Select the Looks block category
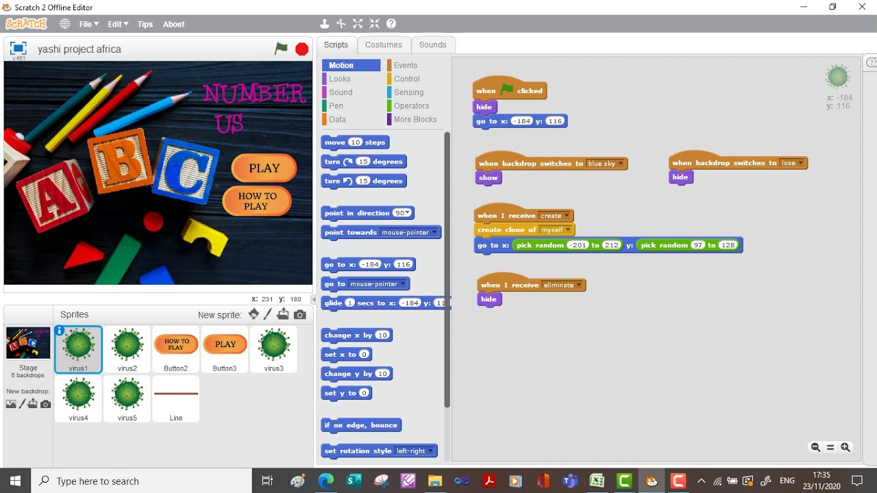877x493 pixels. click(340, 79)
